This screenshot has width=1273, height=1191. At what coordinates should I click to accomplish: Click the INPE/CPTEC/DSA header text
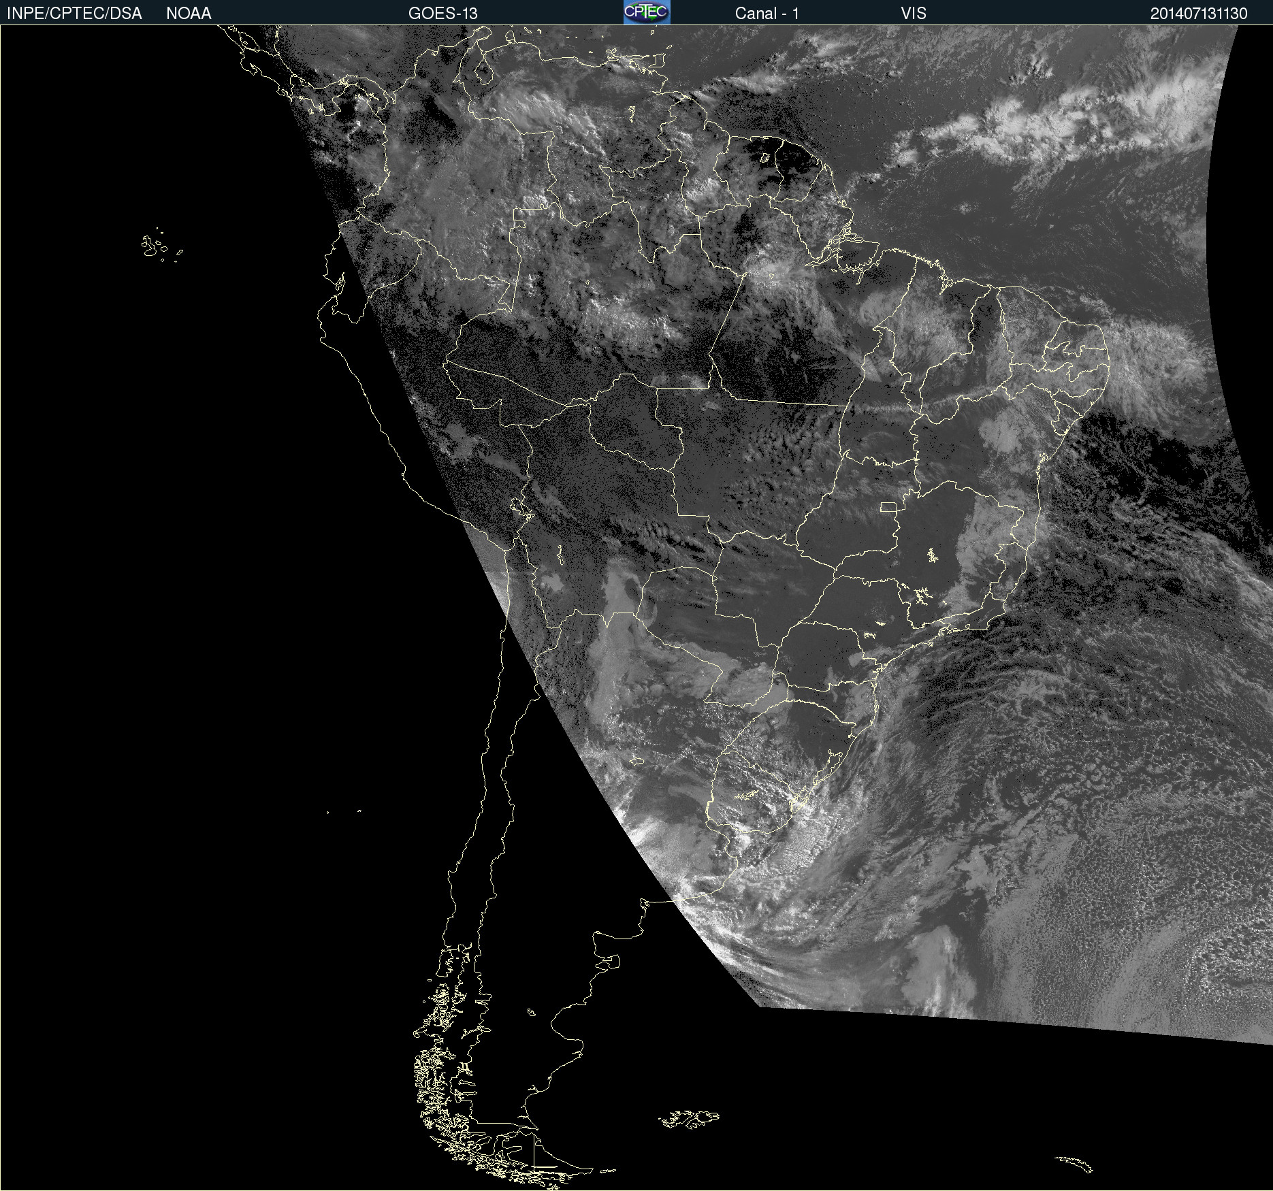point(74,14)
